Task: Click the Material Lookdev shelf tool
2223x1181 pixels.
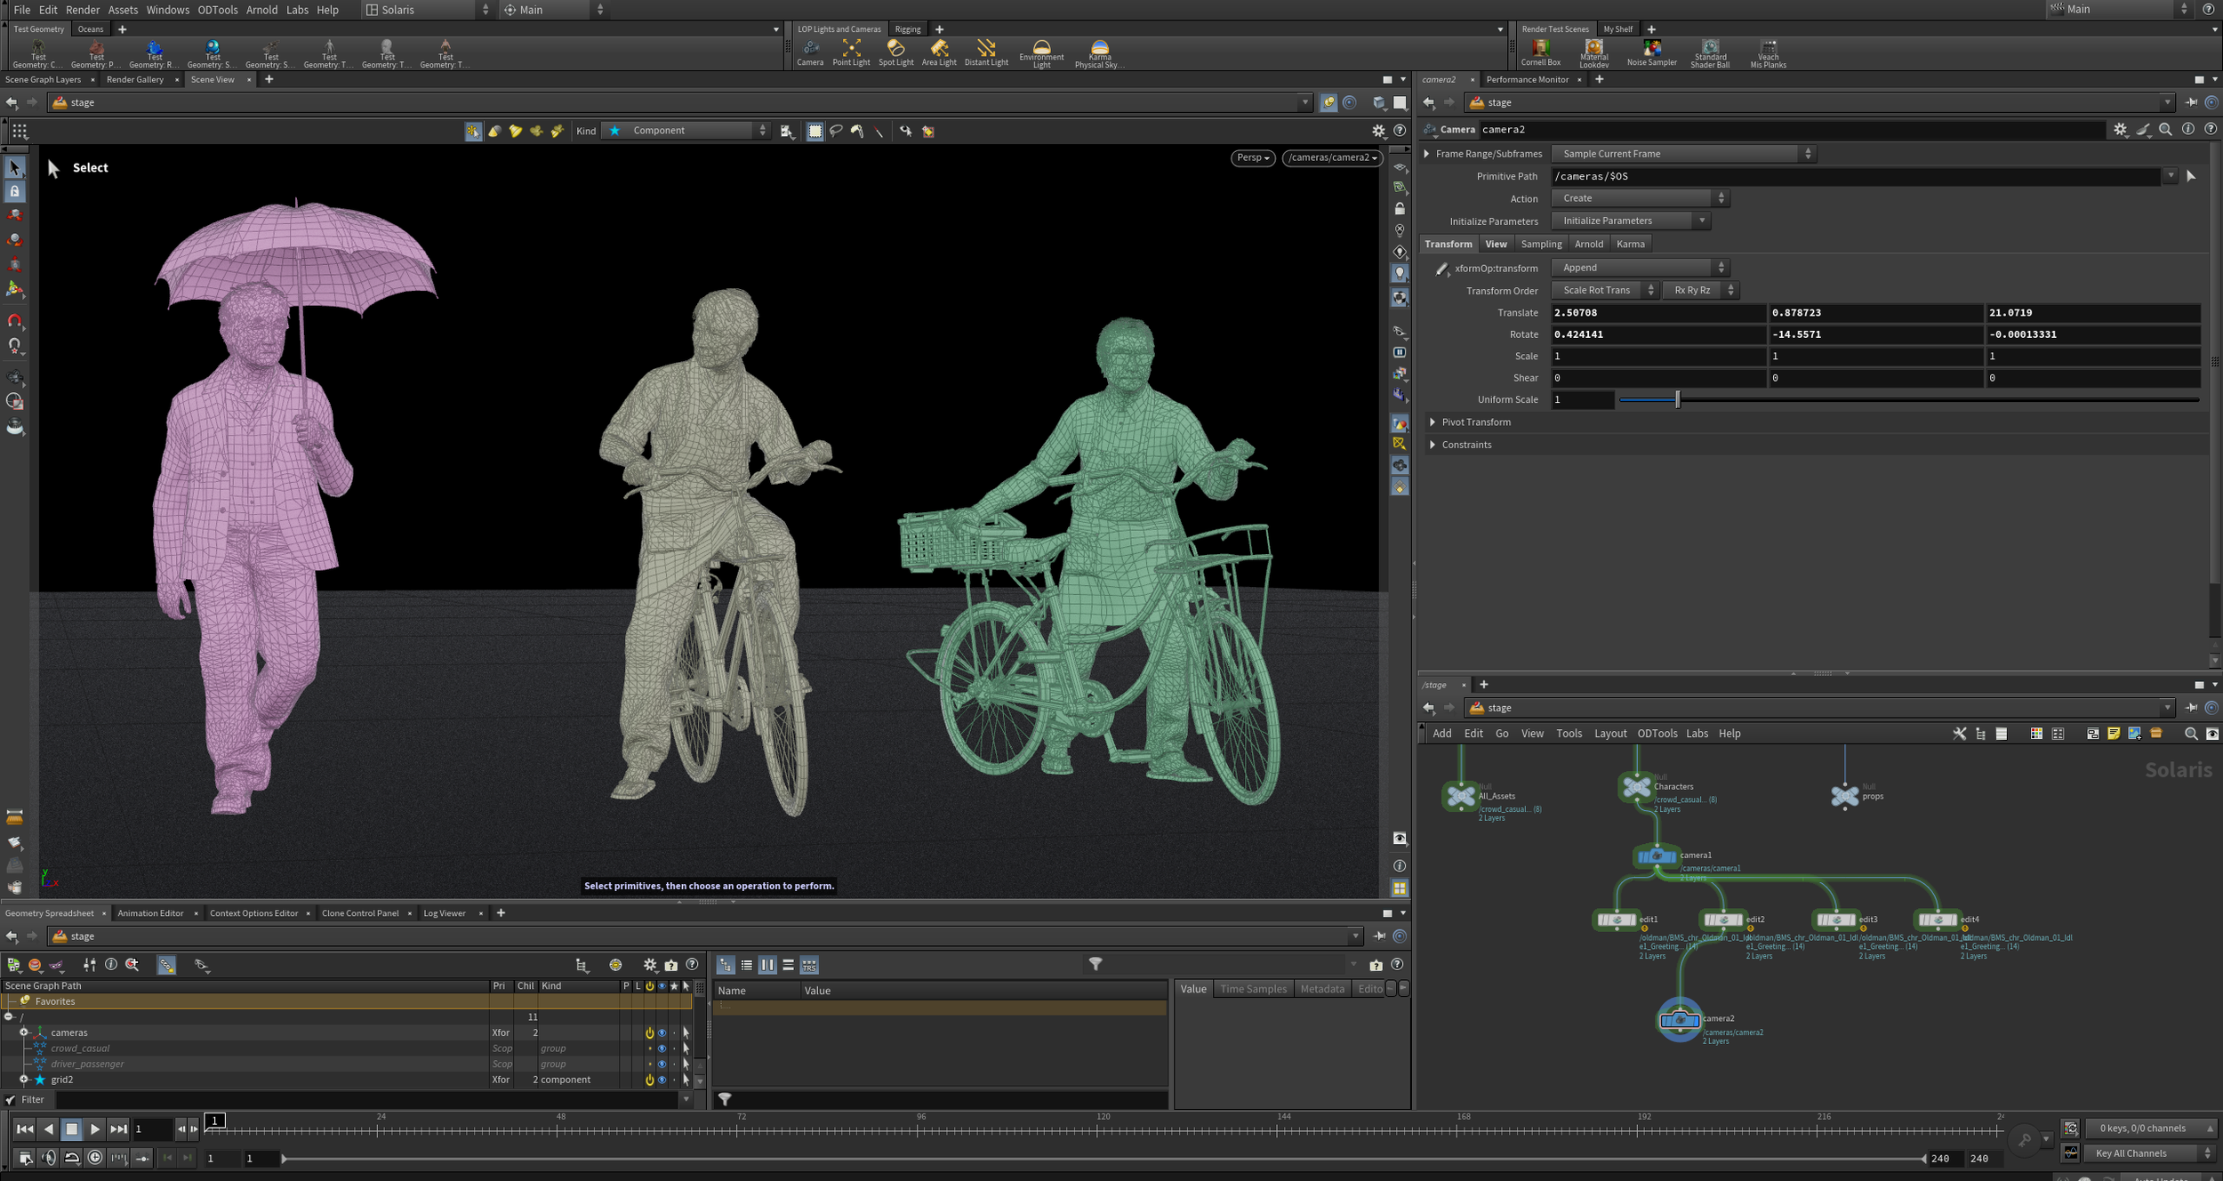Action: coord(1593,53)
